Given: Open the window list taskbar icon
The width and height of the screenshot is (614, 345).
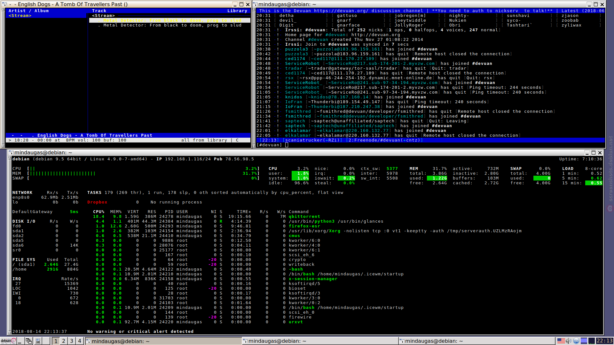Looking at the screenshot, I should click(29, 341).
